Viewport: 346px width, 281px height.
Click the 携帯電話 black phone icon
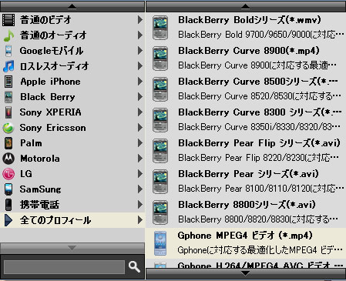click(8, 205)
